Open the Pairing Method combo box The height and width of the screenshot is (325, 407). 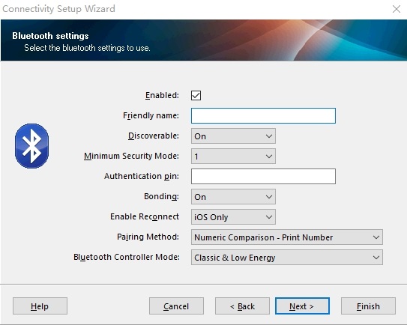(x=287, y=237)
